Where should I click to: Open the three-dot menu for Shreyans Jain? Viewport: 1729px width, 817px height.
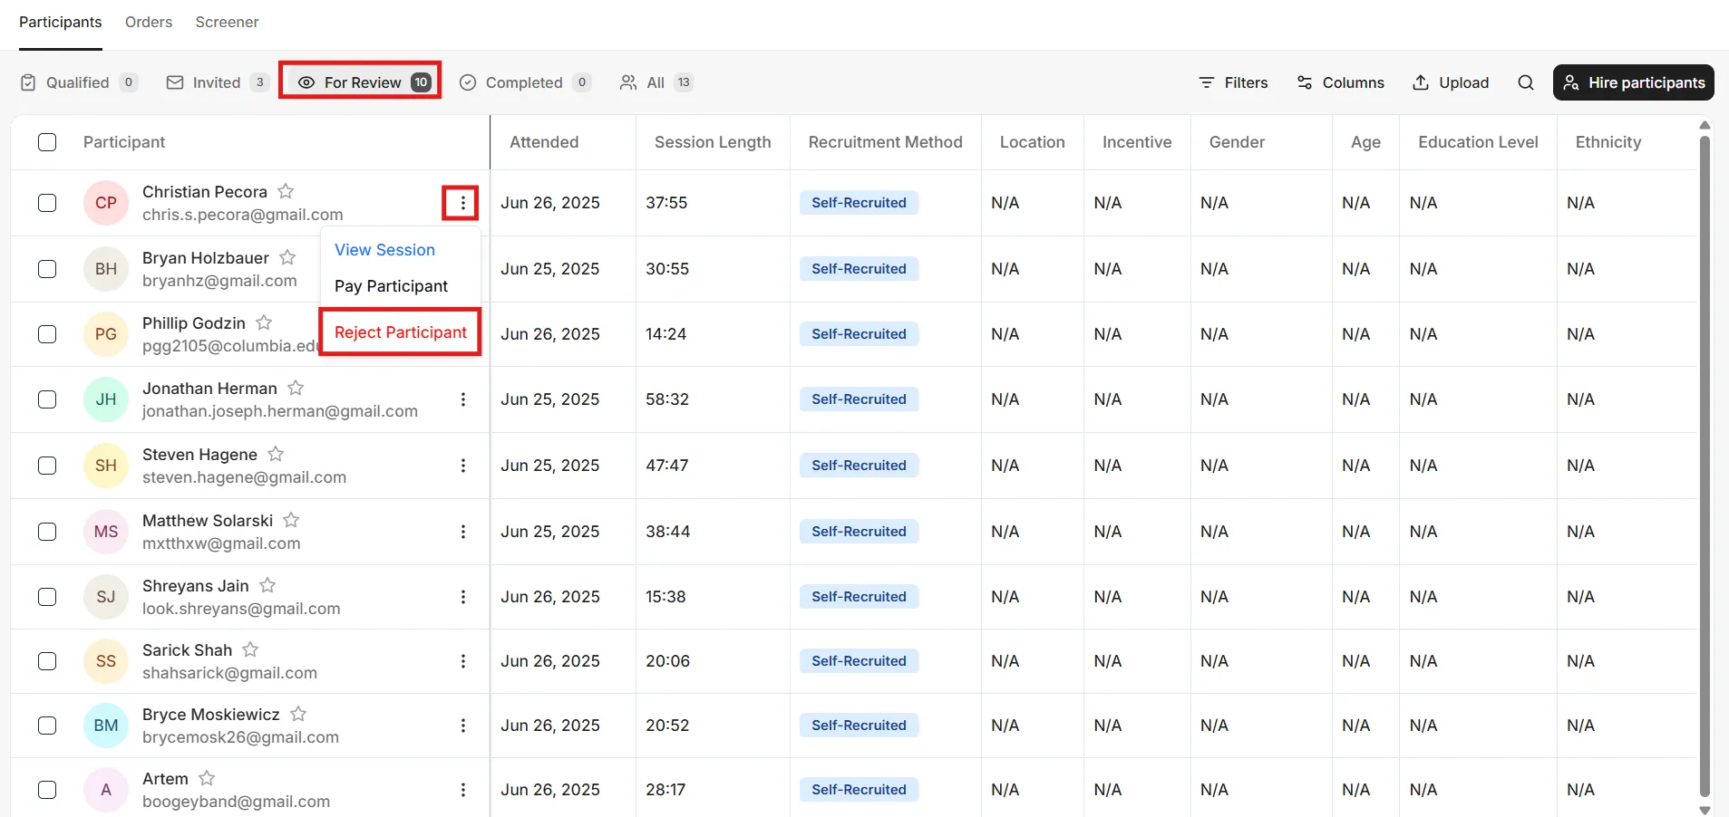point(463,597)
